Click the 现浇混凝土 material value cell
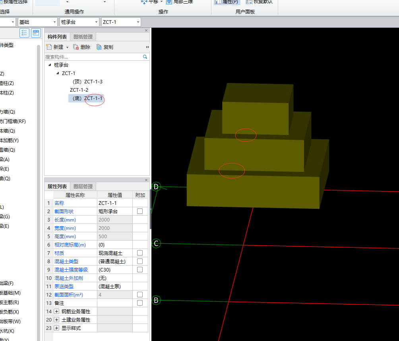399x341 pixels. coord(115,253)
